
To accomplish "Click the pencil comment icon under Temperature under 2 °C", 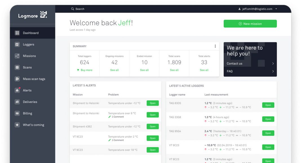I will coord(109,140).
